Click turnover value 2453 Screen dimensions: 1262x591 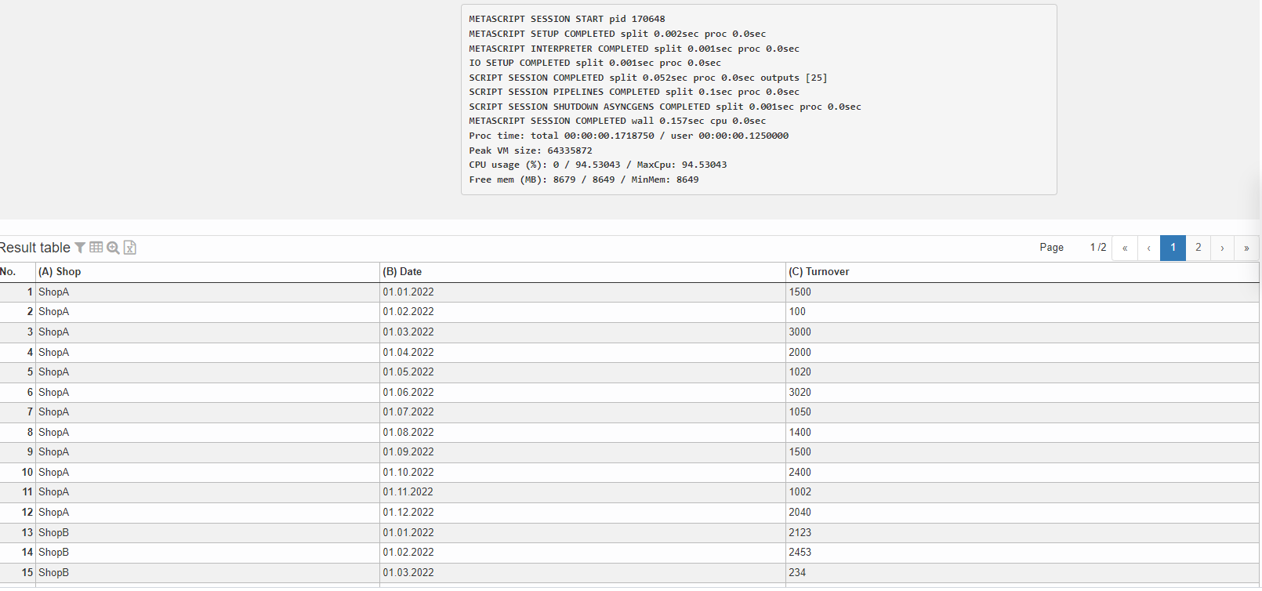click(800, 553)
